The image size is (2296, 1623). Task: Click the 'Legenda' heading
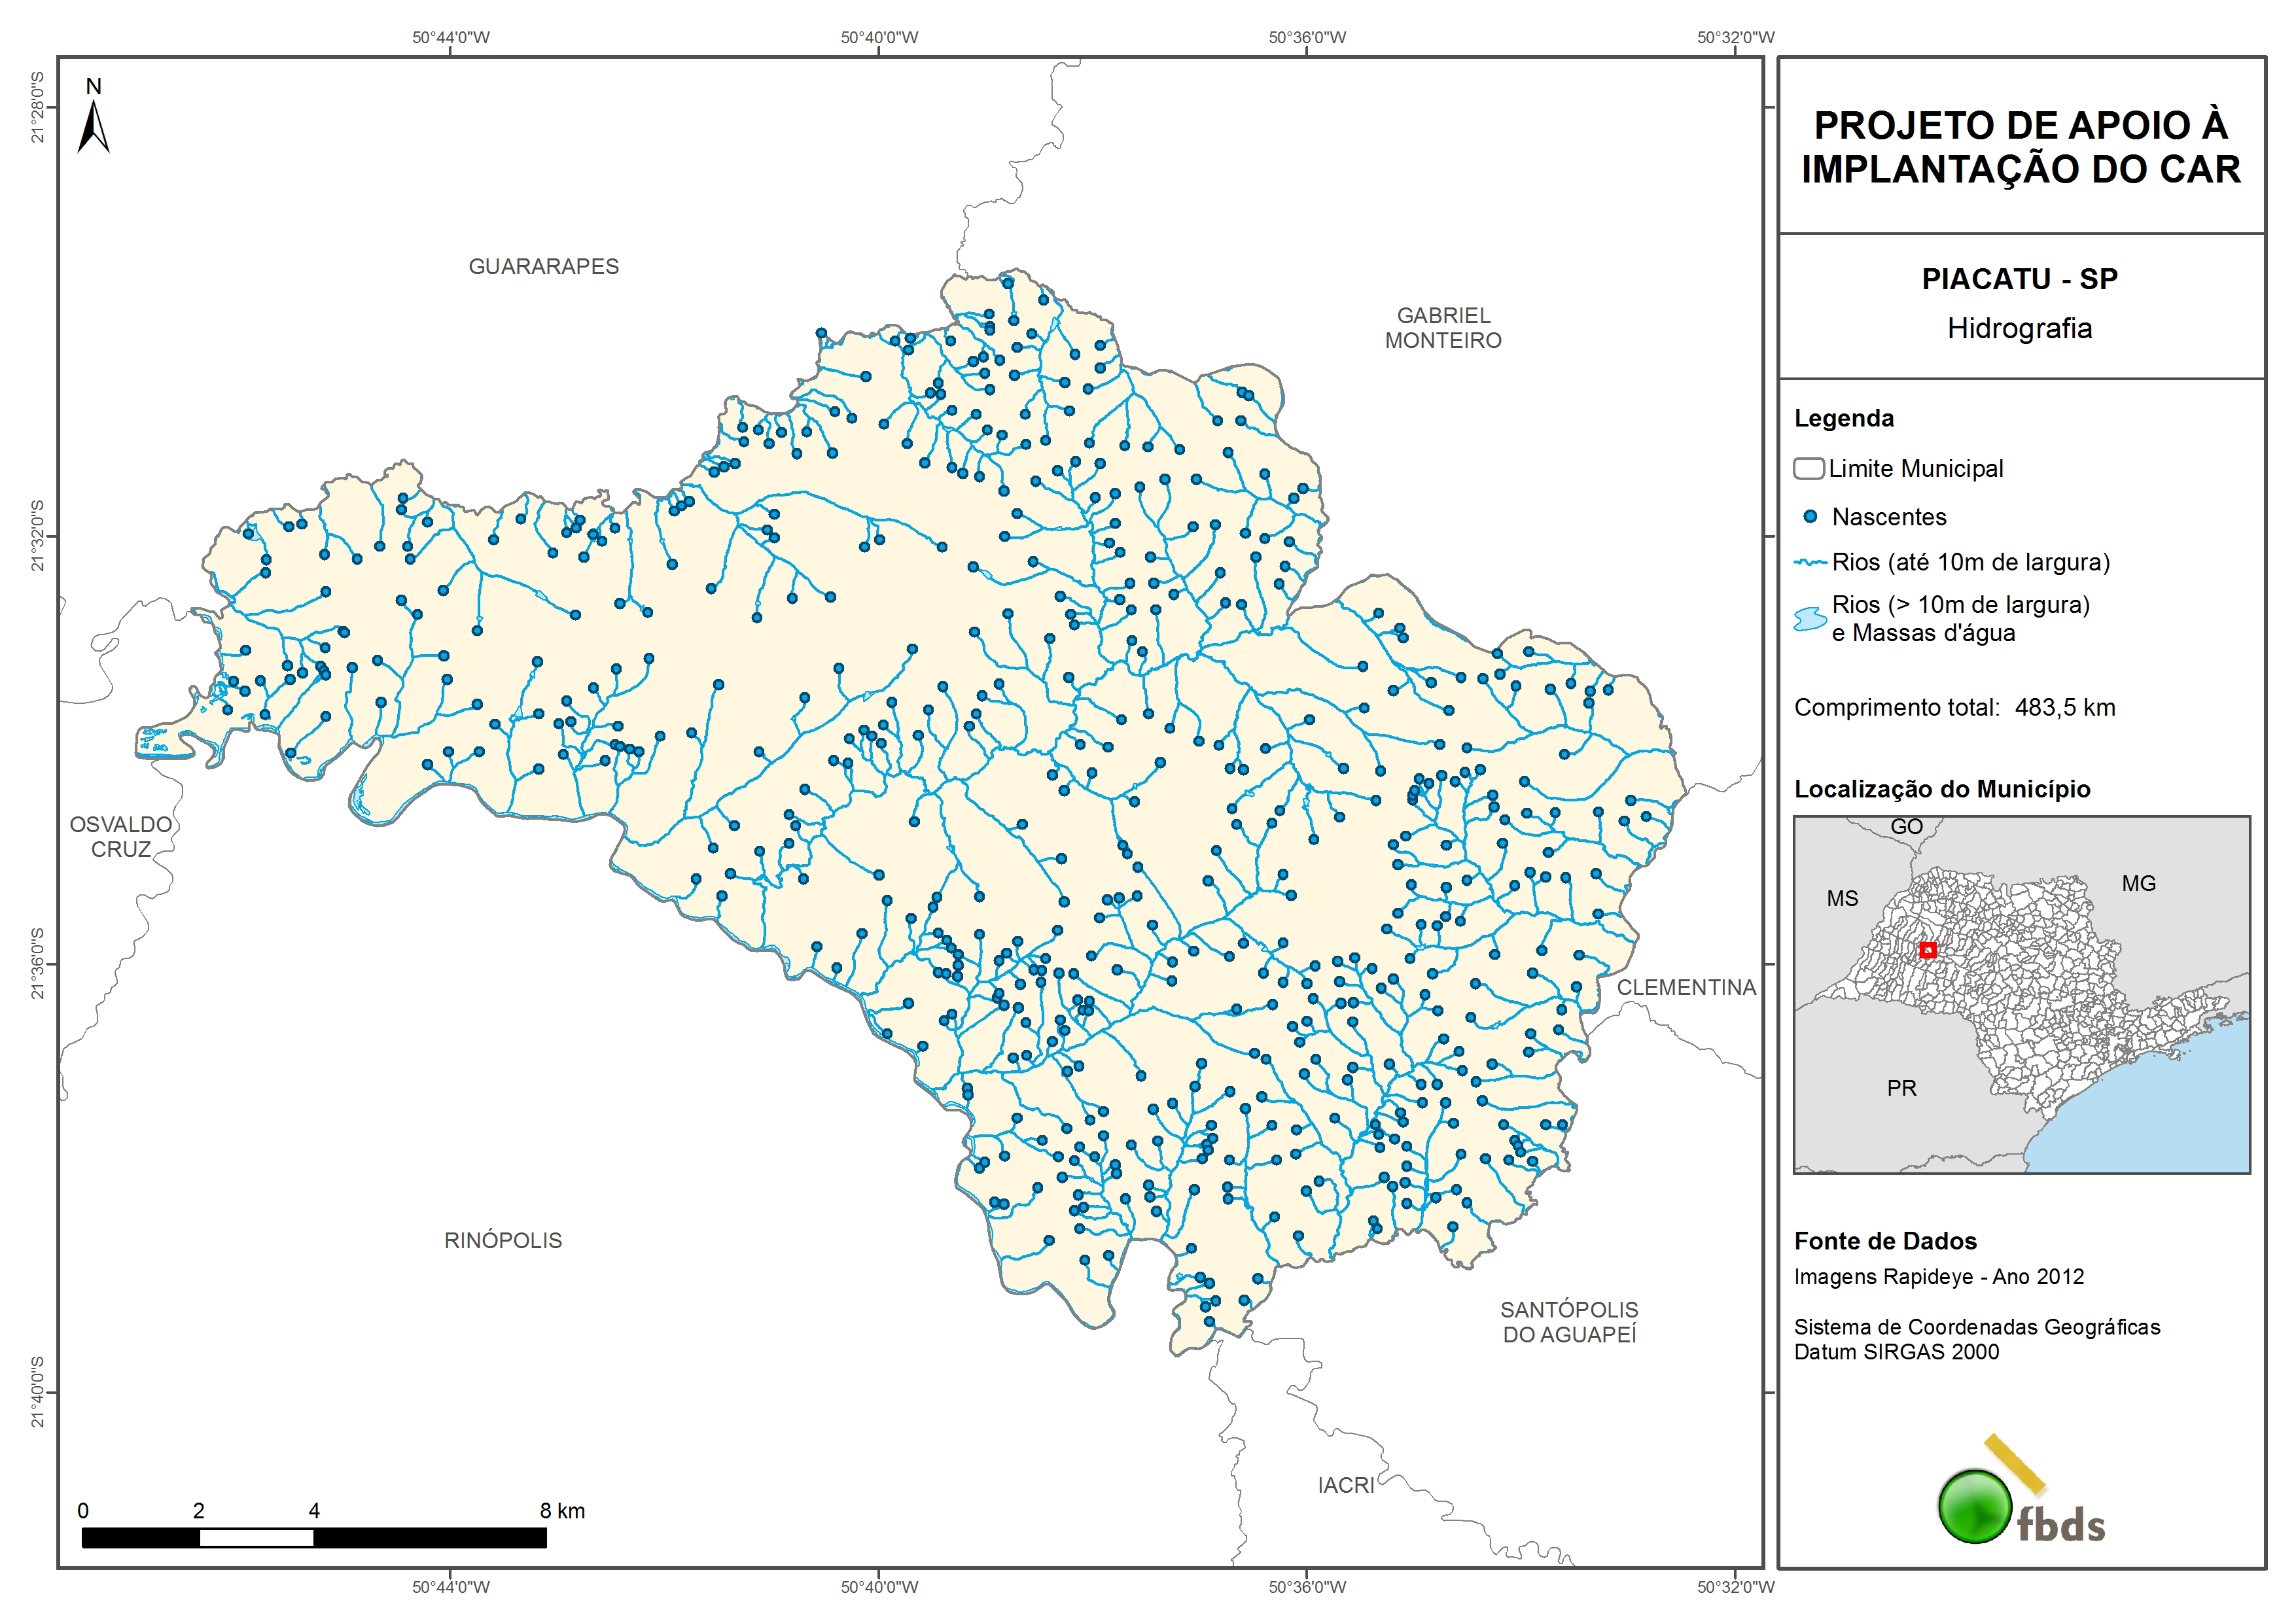pos(1843,418)
